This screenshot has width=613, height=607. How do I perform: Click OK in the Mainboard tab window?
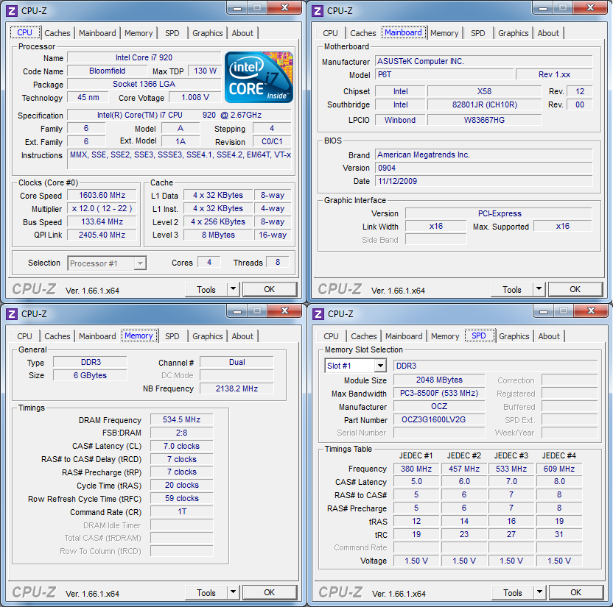pos(575,289)
